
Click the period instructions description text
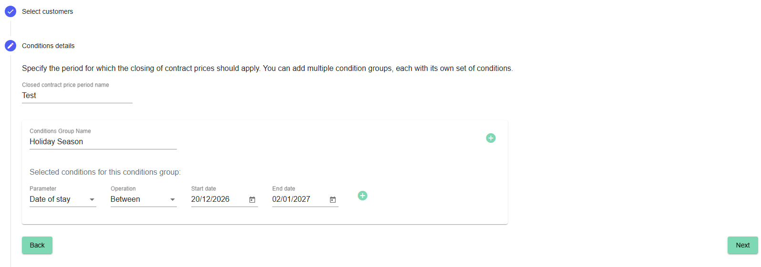click(267, 68)
